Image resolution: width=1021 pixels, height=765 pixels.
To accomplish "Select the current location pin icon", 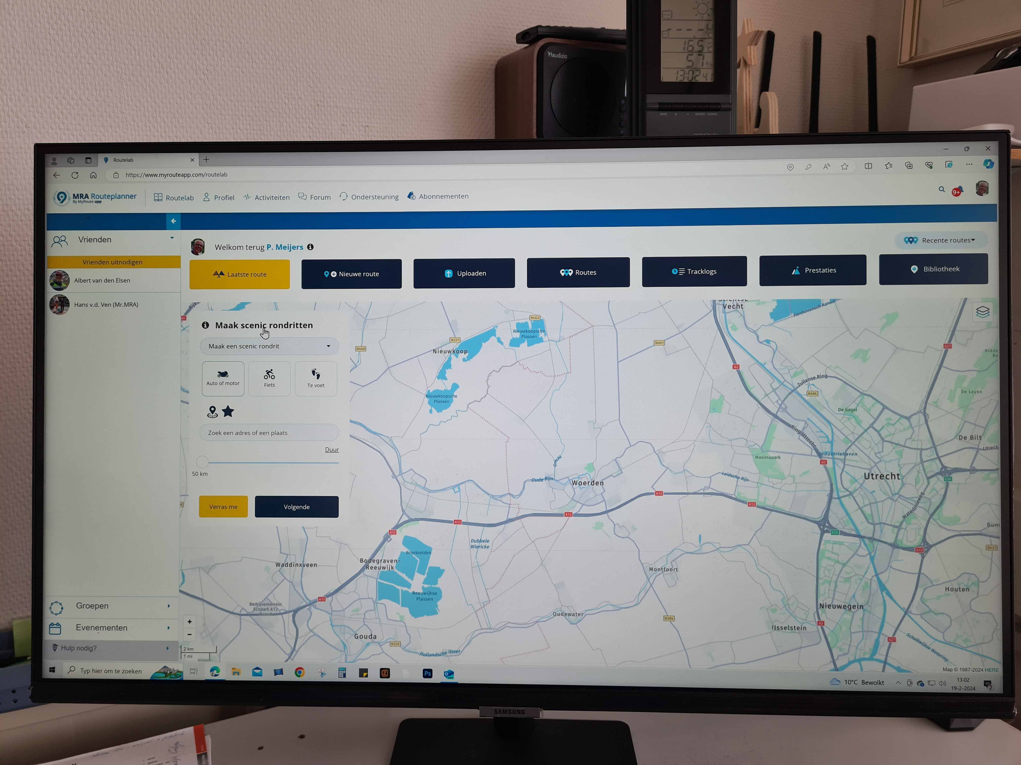I will click(x=212, y=411).
